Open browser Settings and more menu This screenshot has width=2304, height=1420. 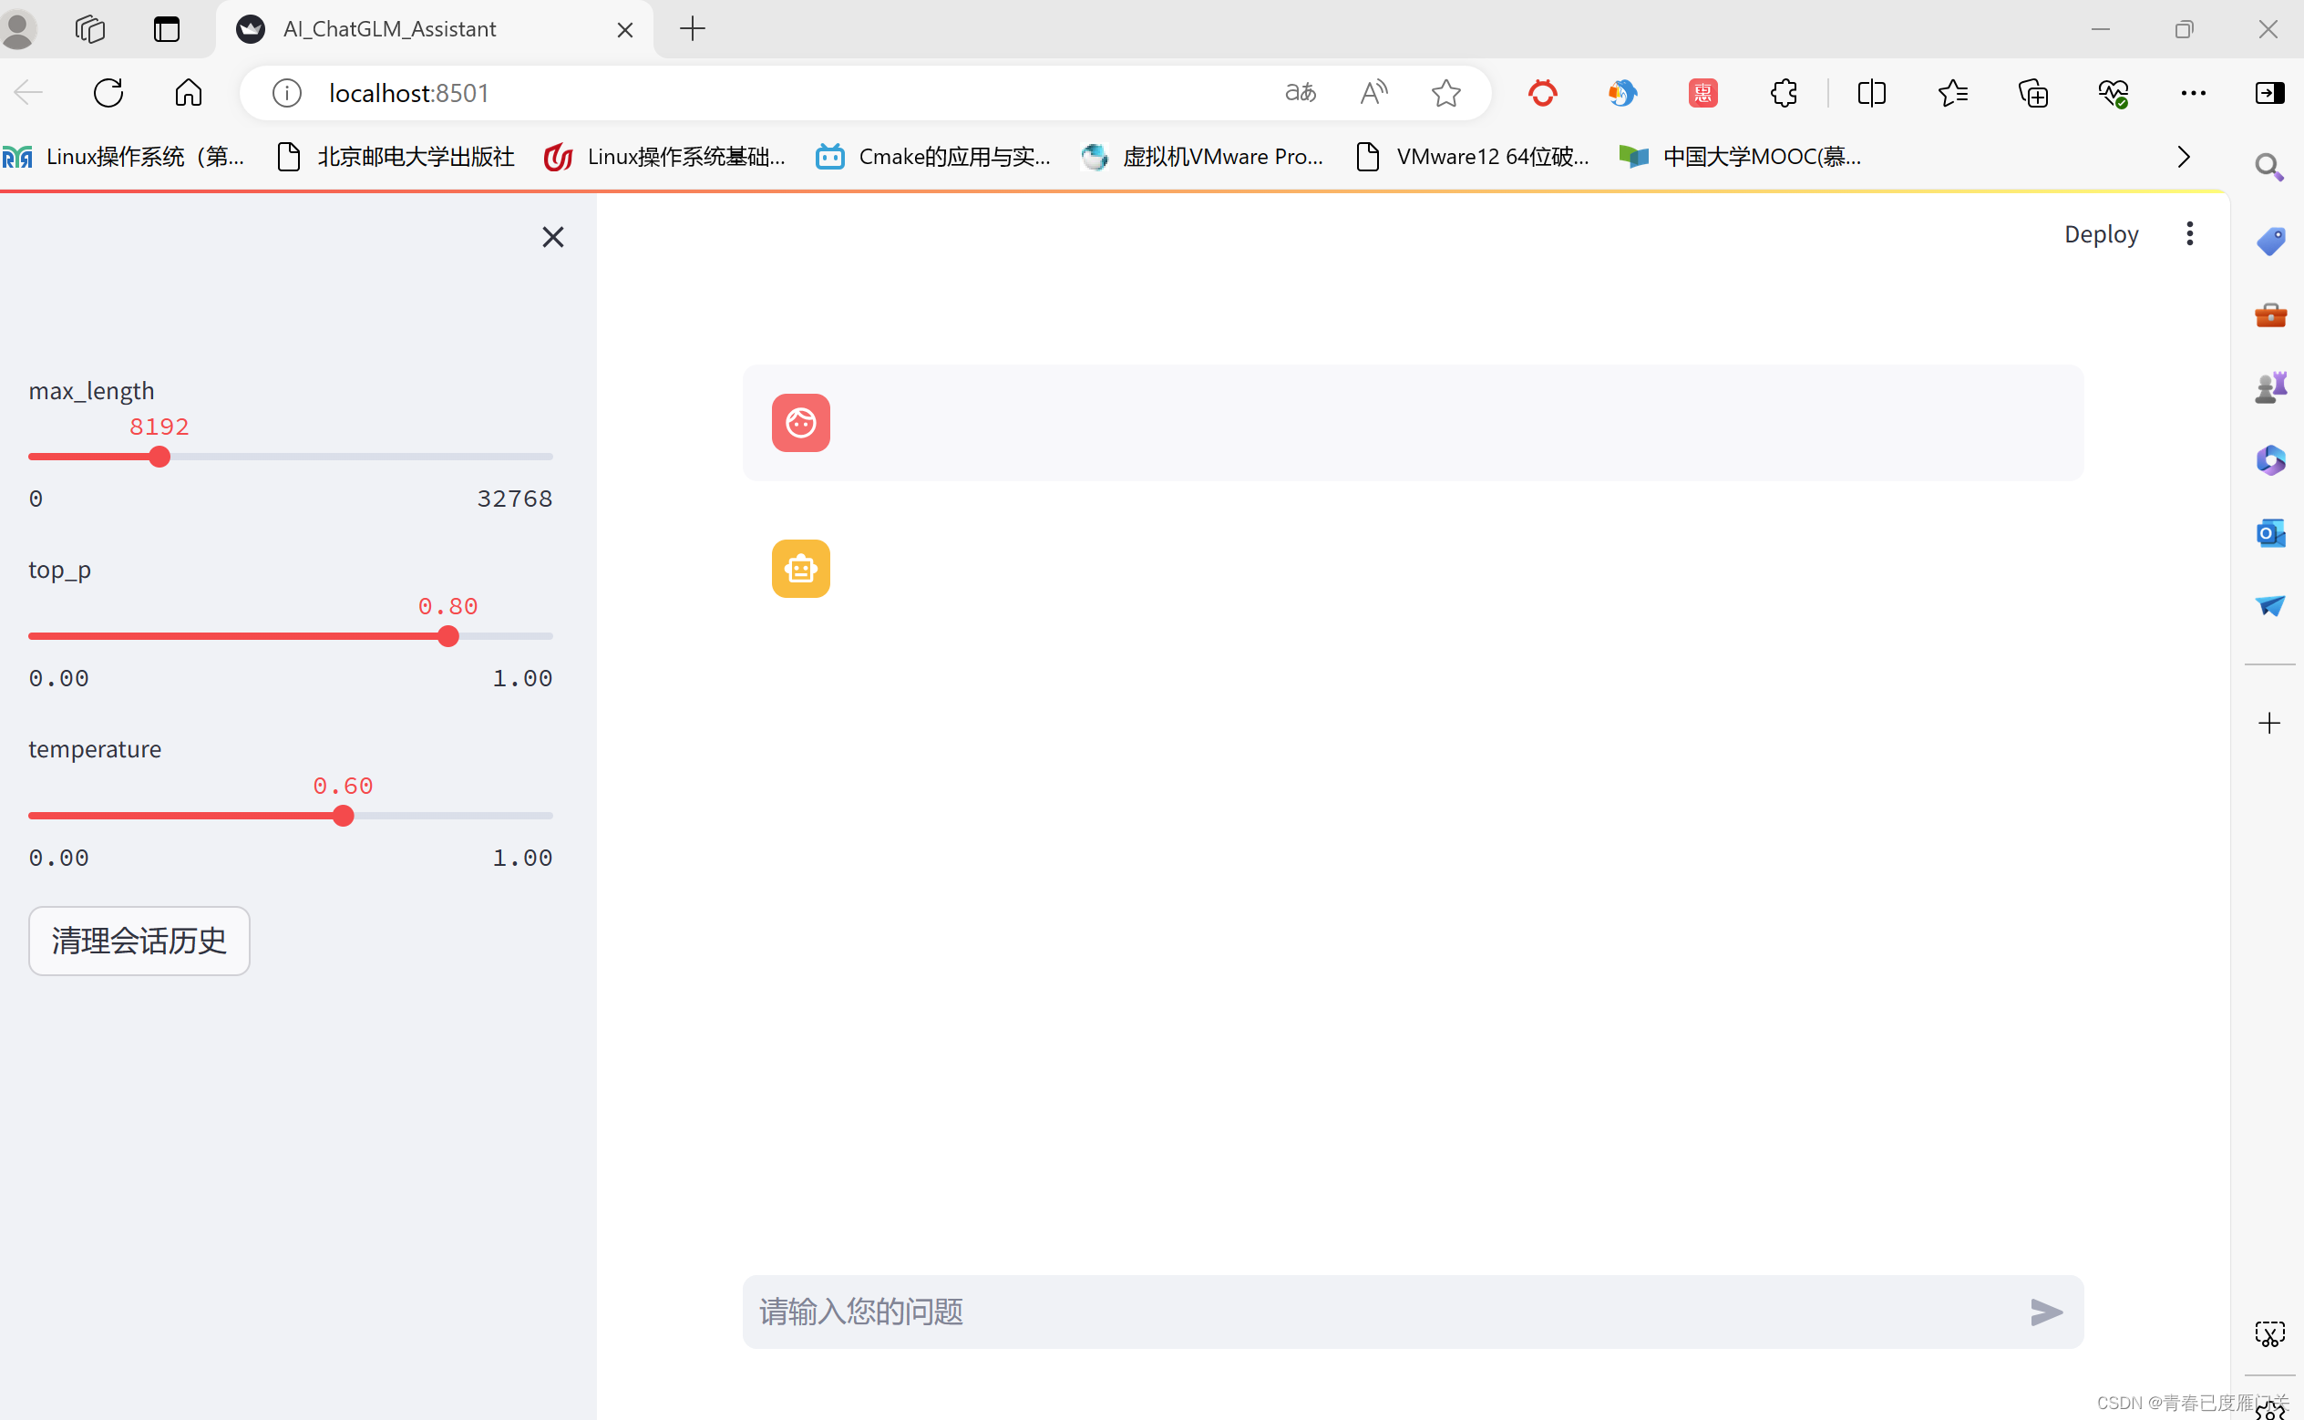2192,93
